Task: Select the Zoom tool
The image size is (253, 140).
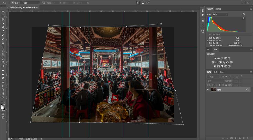Action: click(3, 97)
